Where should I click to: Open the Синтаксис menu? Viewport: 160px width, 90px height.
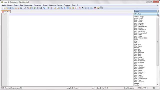[x=37, y=5]
